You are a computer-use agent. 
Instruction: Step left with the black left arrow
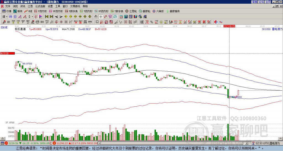pos(56,17)
